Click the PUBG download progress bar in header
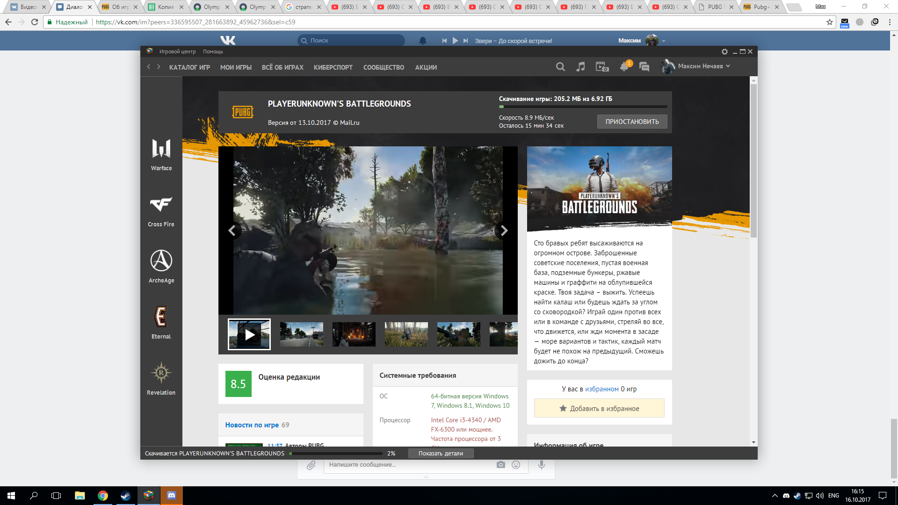The image size is (898, 505). pos(583,107)
